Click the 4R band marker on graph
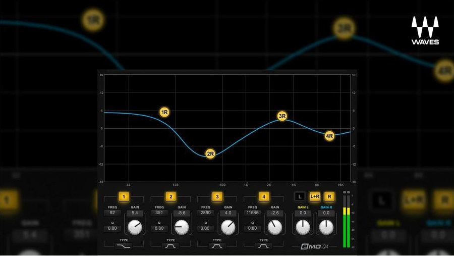Image resolution: width=454 pixels, height=256 pixels. [x=329, y=136]
